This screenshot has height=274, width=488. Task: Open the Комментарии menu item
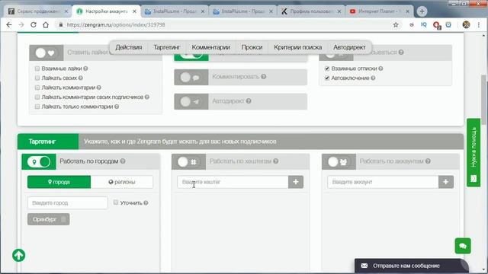point(210,47)
